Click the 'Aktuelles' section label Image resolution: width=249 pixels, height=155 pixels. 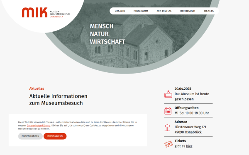(x=37, y=88)
